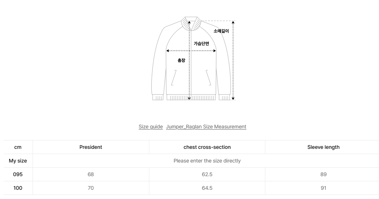Click the 64.5 chest value cell
Screen dimensions: 379x199
click(207, 188)
